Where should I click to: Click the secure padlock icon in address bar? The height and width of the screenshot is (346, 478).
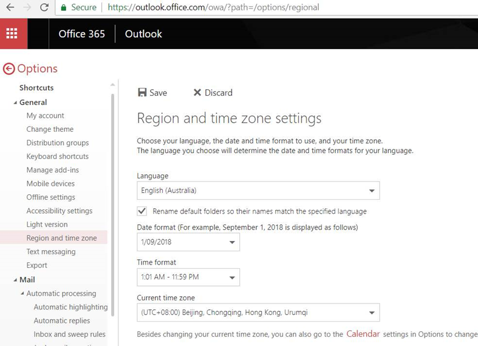(x=64, y=7)
